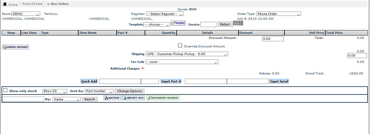Image resolution: width=370 pixels, height=134 pixels.
Task: Open the Paint tool button
Action: (x=178, y=23)
